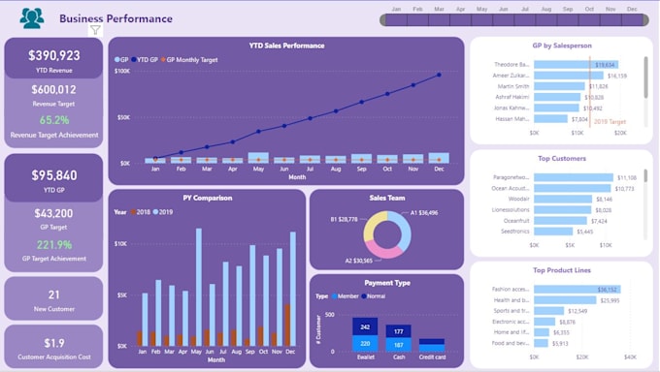Click the Ewallet 220 Member bar segment
660x372 pixels.
365,343
